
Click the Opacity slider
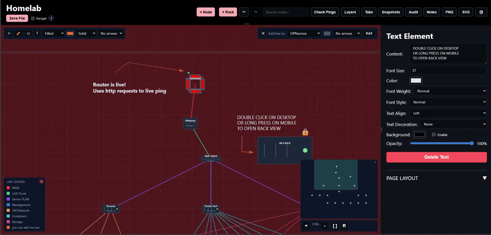pyautogui.click(x=441, y=144)
